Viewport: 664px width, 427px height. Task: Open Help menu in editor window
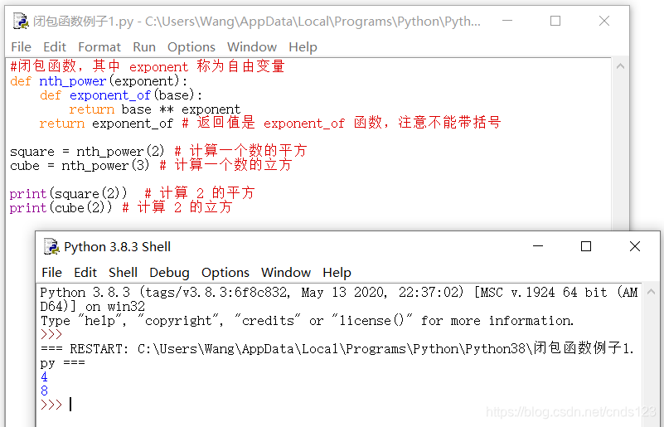coord(303,47)
